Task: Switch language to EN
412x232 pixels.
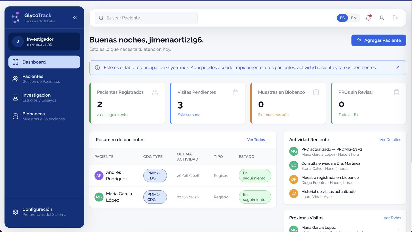Action: click(x=354, y=18)
